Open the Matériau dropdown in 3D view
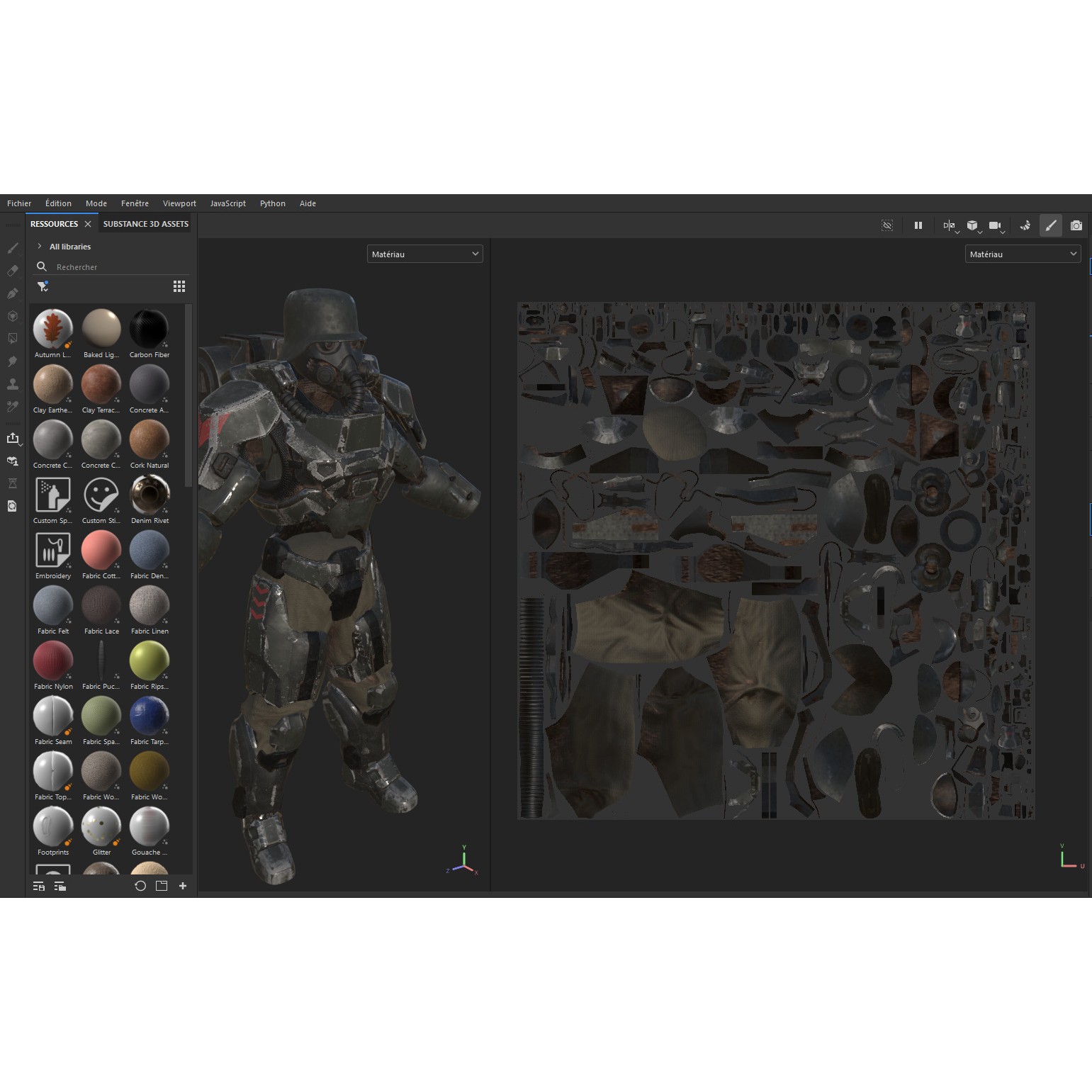The image size is (1092, 1092). (x=425, y=254)
